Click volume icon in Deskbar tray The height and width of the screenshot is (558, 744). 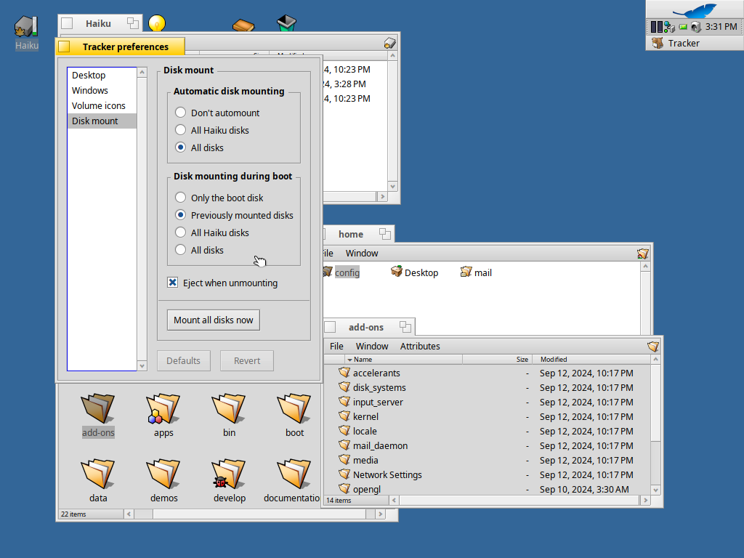(695, 27)
